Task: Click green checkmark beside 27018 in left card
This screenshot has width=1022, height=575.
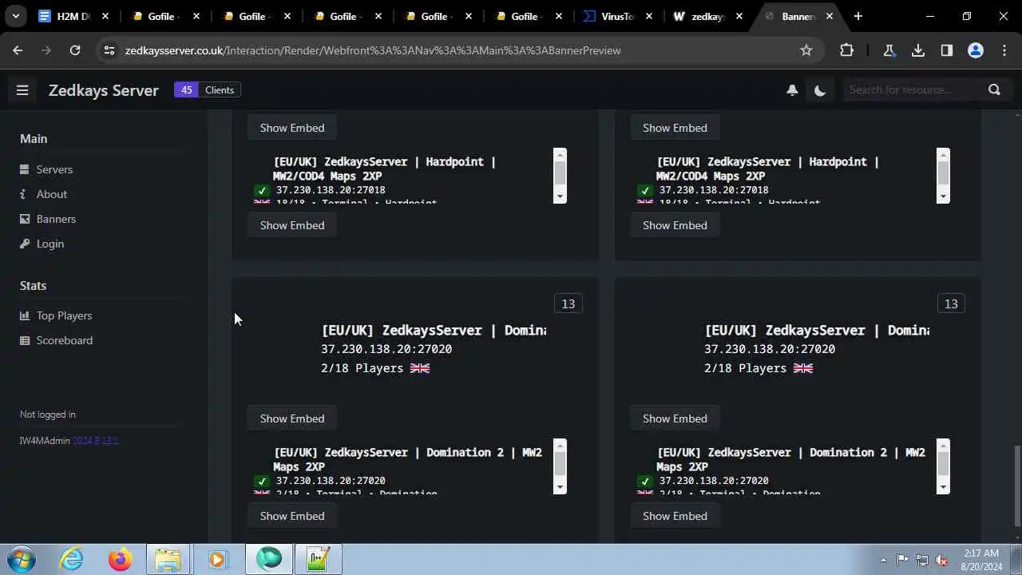Action: [261, 190]
